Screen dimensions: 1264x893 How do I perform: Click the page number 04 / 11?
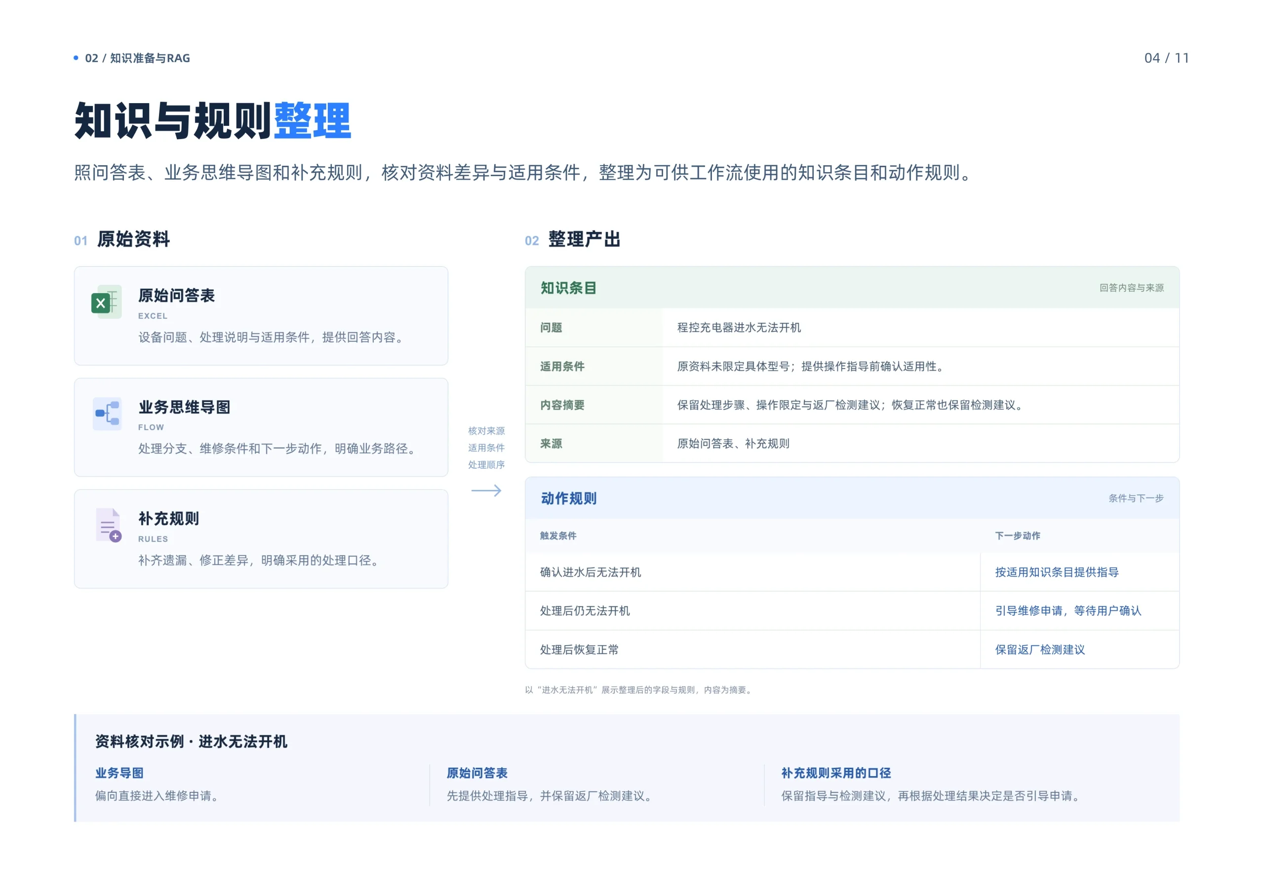click(x=1166, y=58)
